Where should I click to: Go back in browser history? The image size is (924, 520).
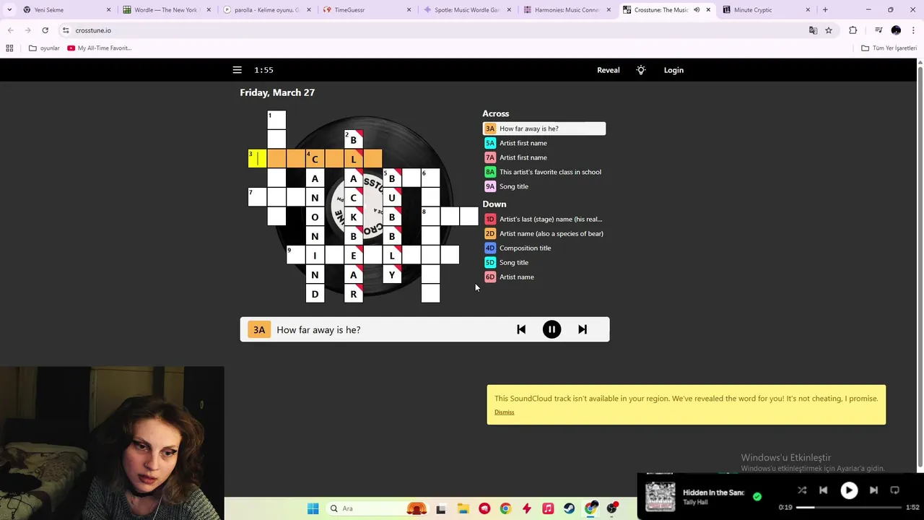(x=10, y=30)
